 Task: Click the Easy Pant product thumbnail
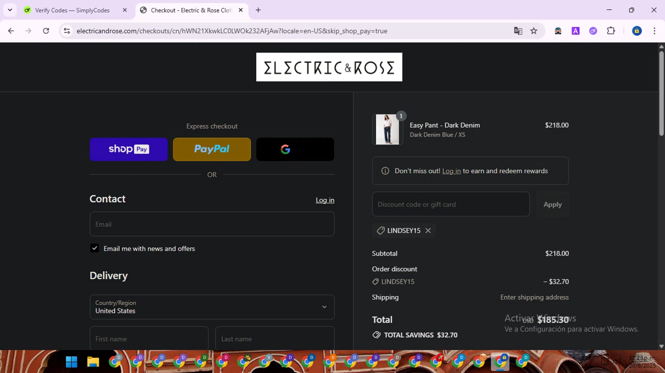387,129
